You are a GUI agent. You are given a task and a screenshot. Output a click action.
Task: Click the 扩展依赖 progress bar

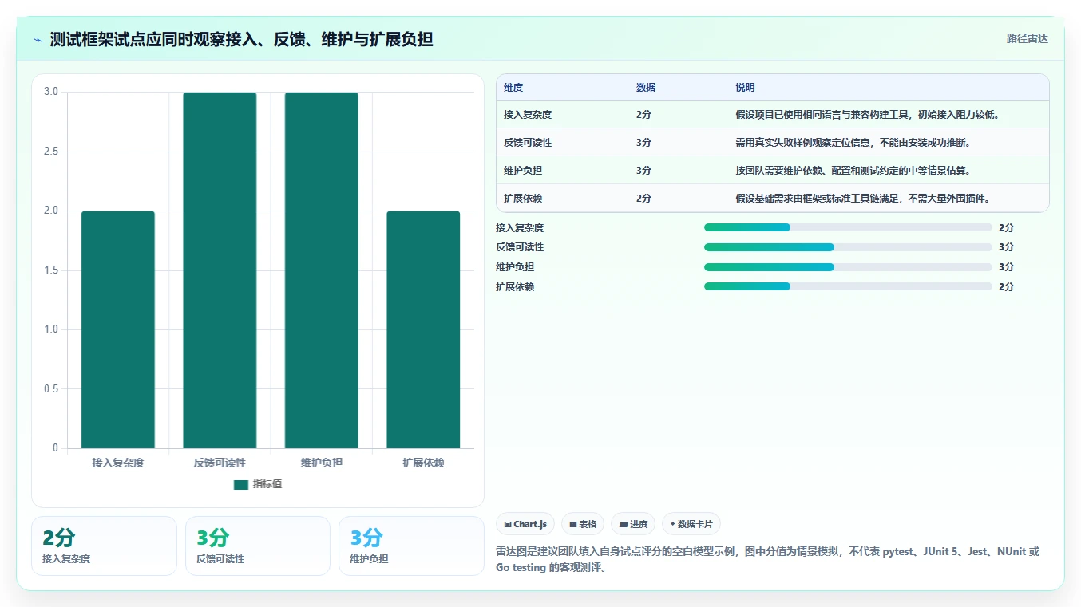[x=848, y=286]
